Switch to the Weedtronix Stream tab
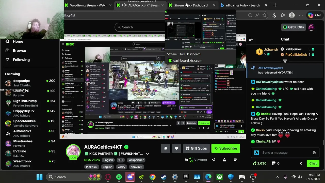Screen dimensions: 325x183 88,5
